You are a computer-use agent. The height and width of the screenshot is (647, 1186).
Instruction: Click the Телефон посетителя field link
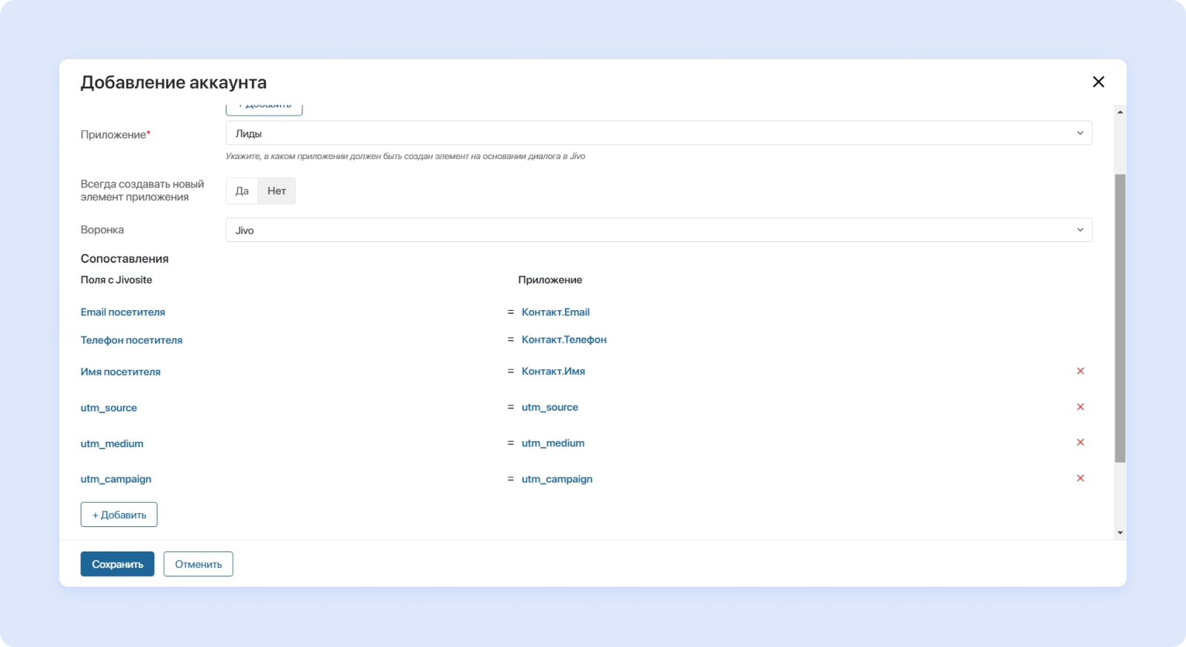coord(131,341)
